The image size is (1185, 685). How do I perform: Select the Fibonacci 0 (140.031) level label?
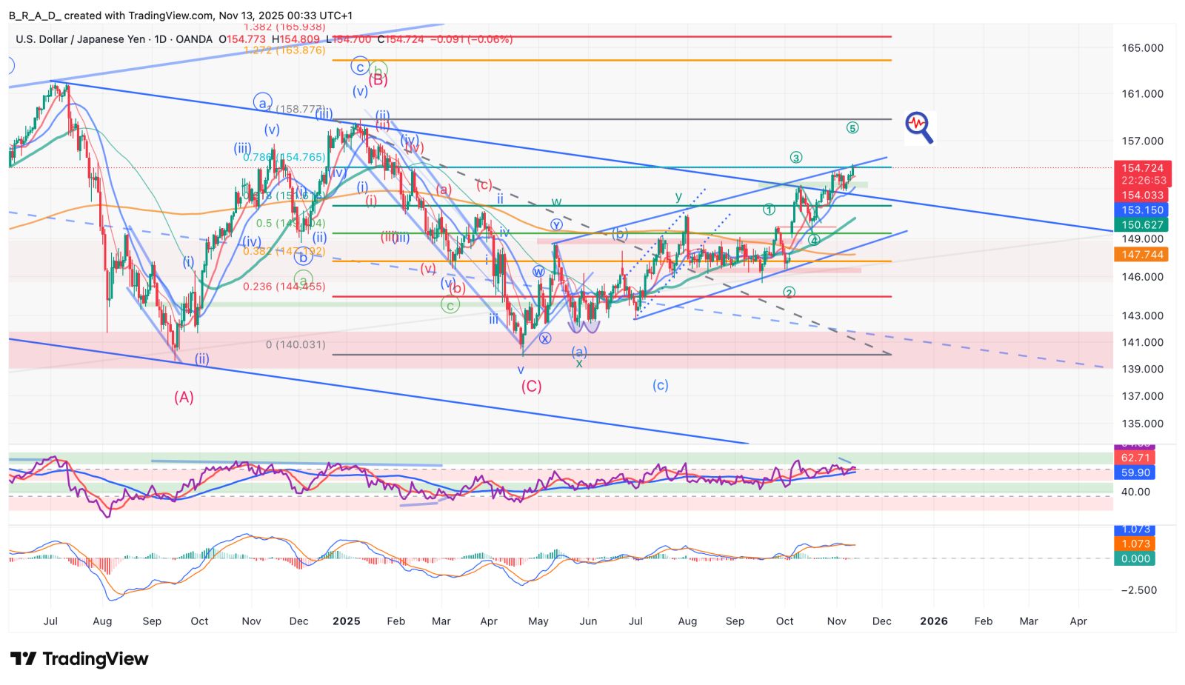point(296,345)
